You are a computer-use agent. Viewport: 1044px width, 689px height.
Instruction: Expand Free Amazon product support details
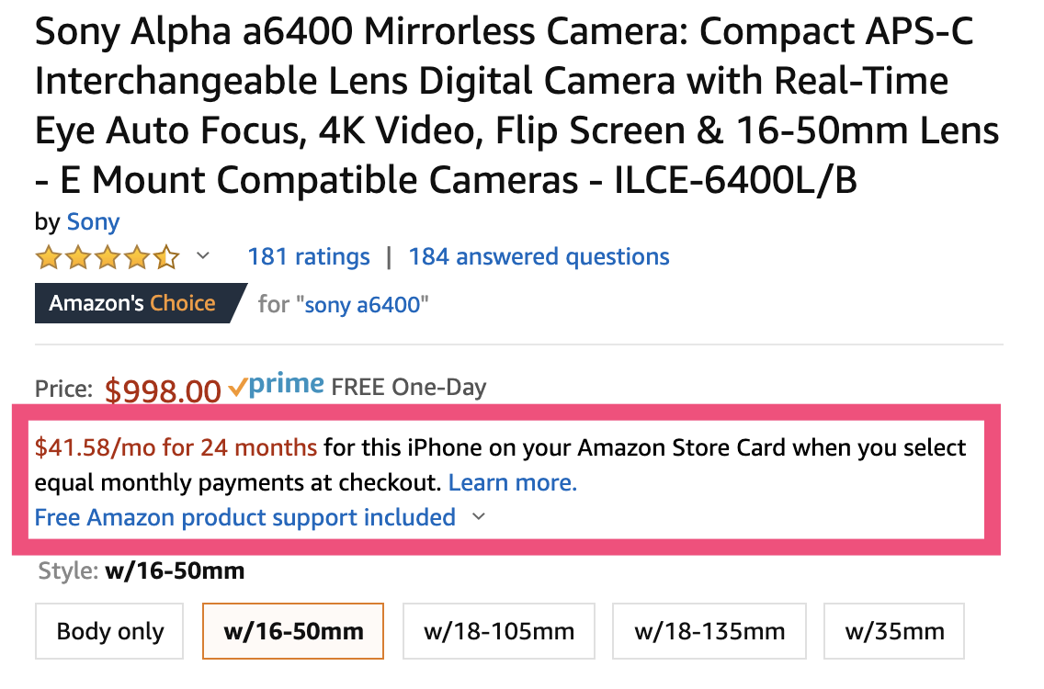(477, 517)
